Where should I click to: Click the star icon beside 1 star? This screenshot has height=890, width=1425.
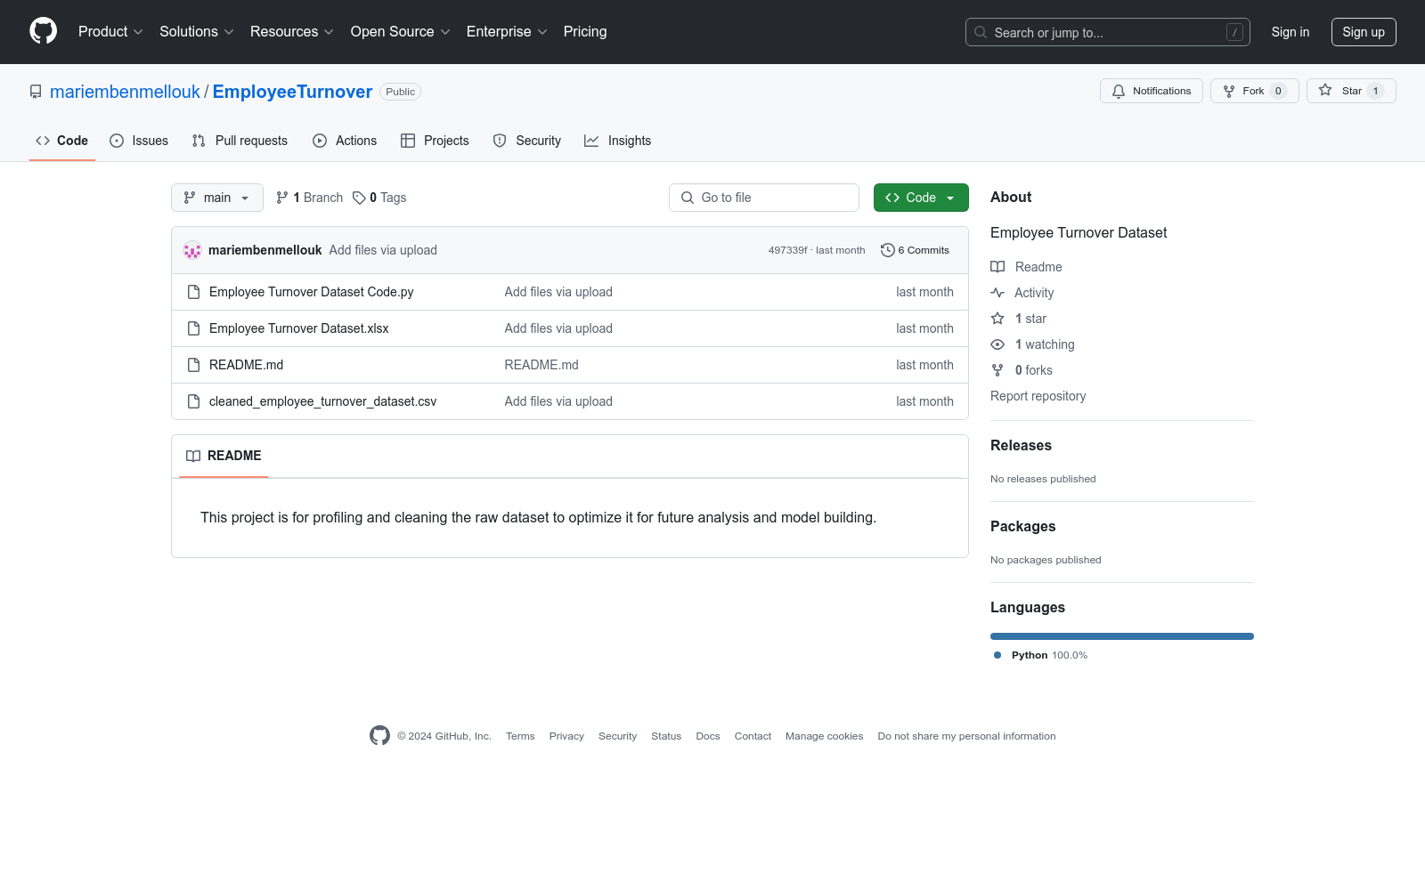point(997,319)
